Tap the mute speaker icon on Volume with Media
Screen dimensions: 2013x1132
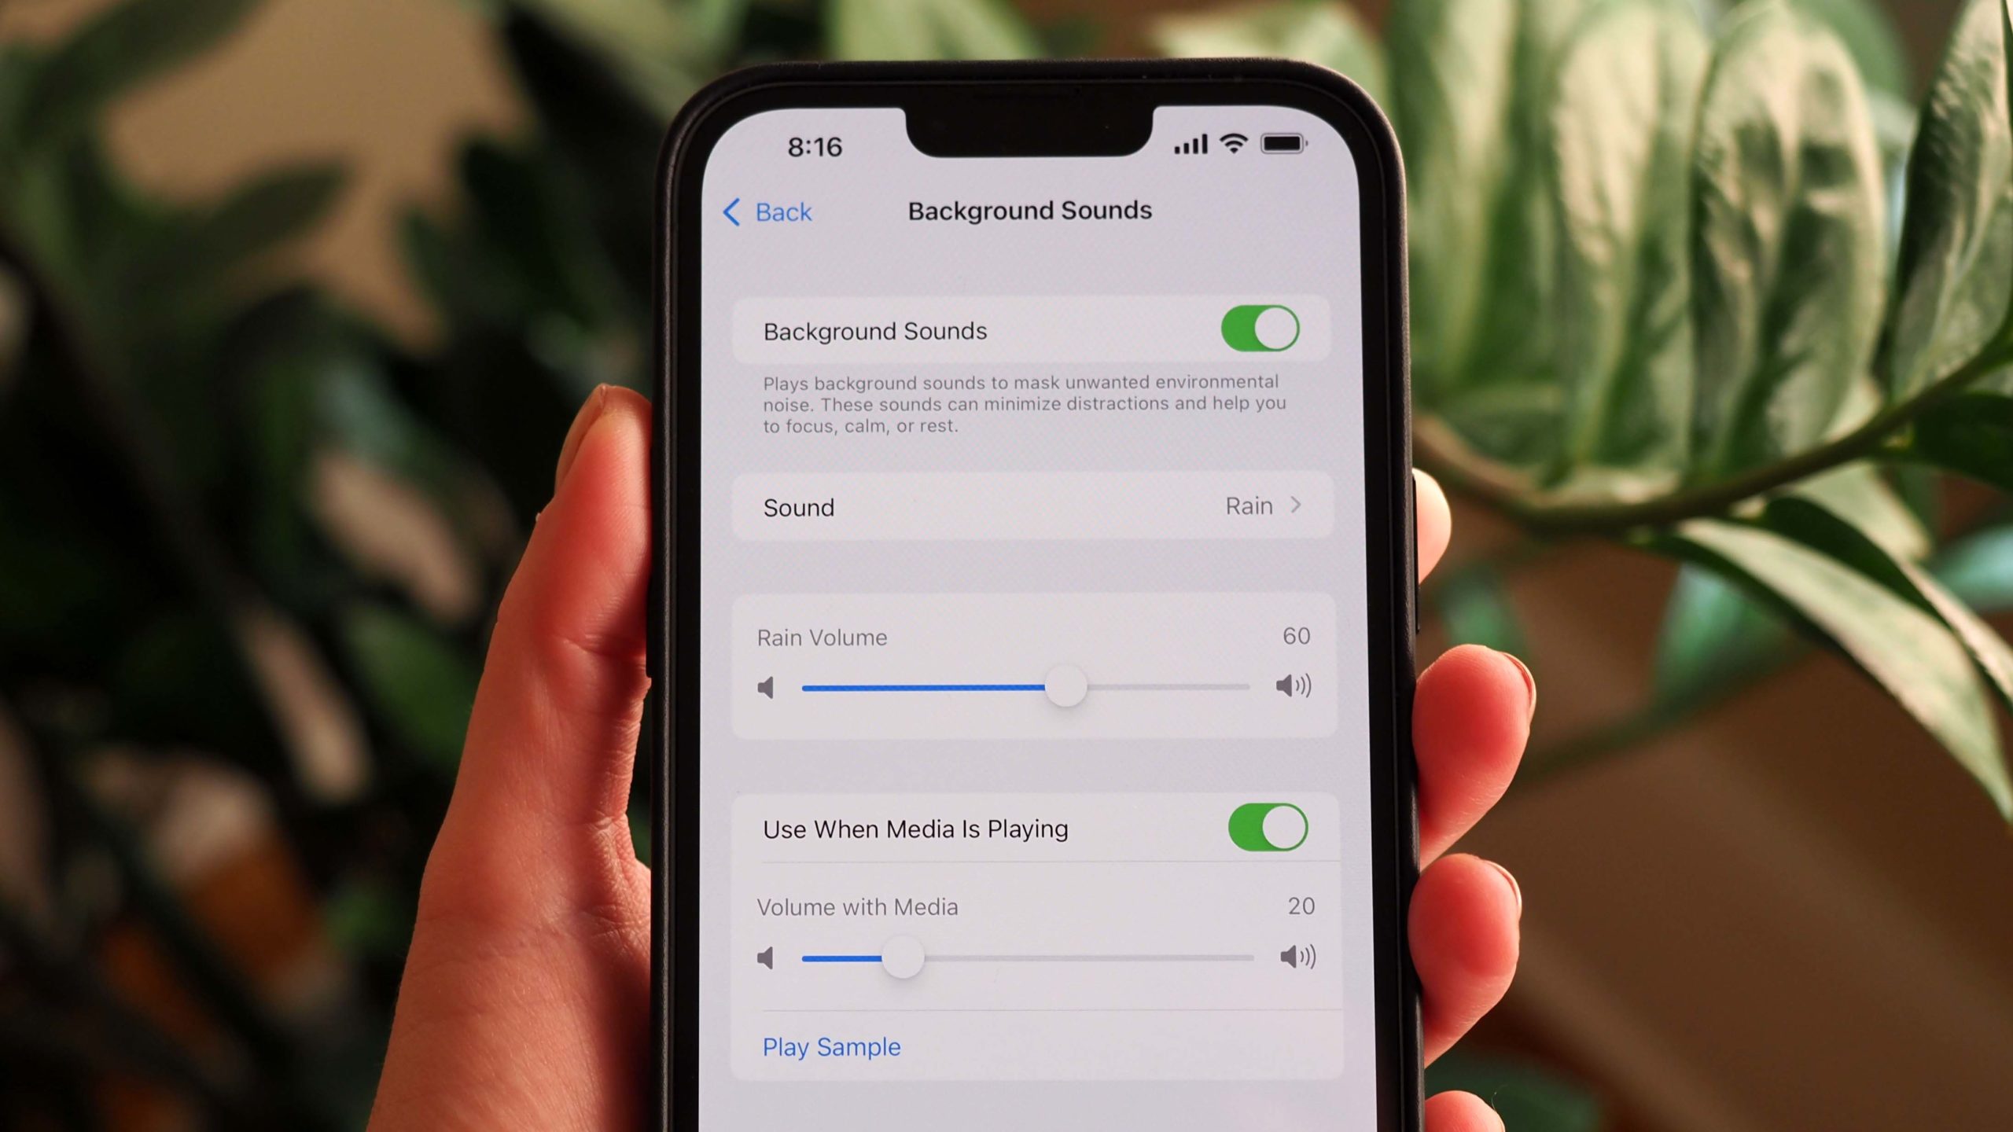[767, 957]
